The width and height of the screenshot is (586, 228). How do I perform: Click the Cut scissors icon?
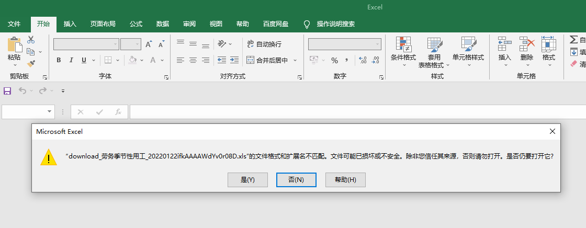tap(31, 40)
